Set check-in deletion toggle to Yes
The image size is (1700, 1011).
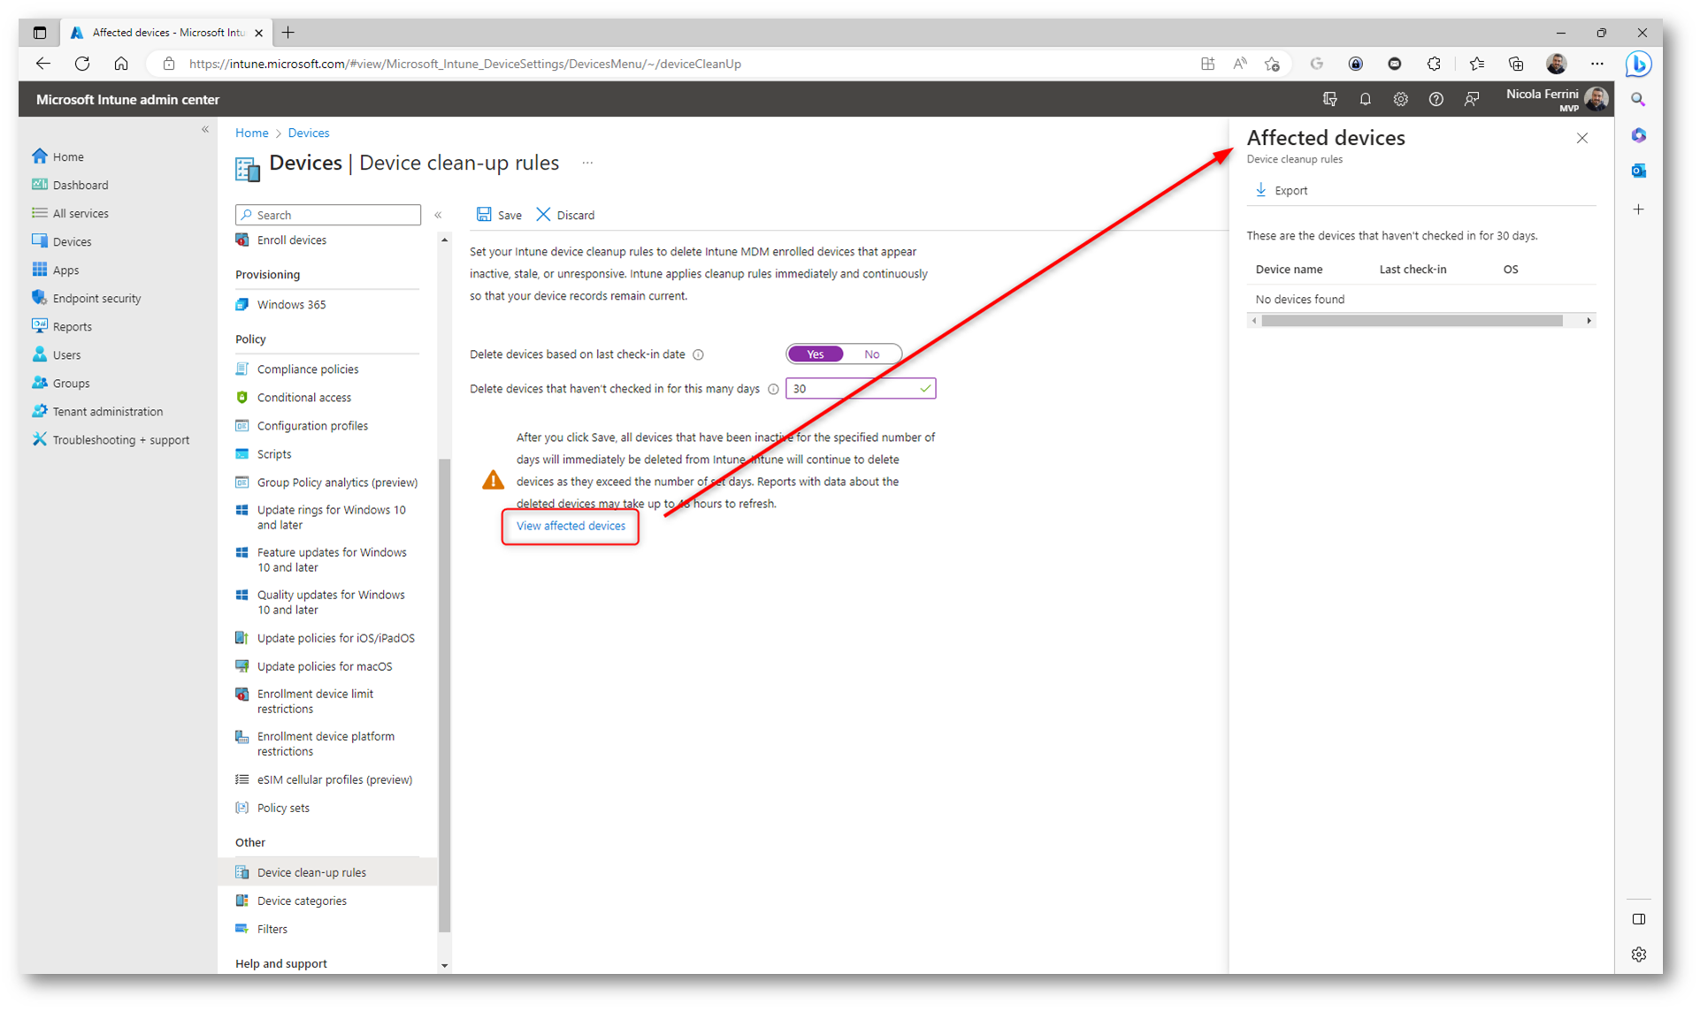coord(815,354)
